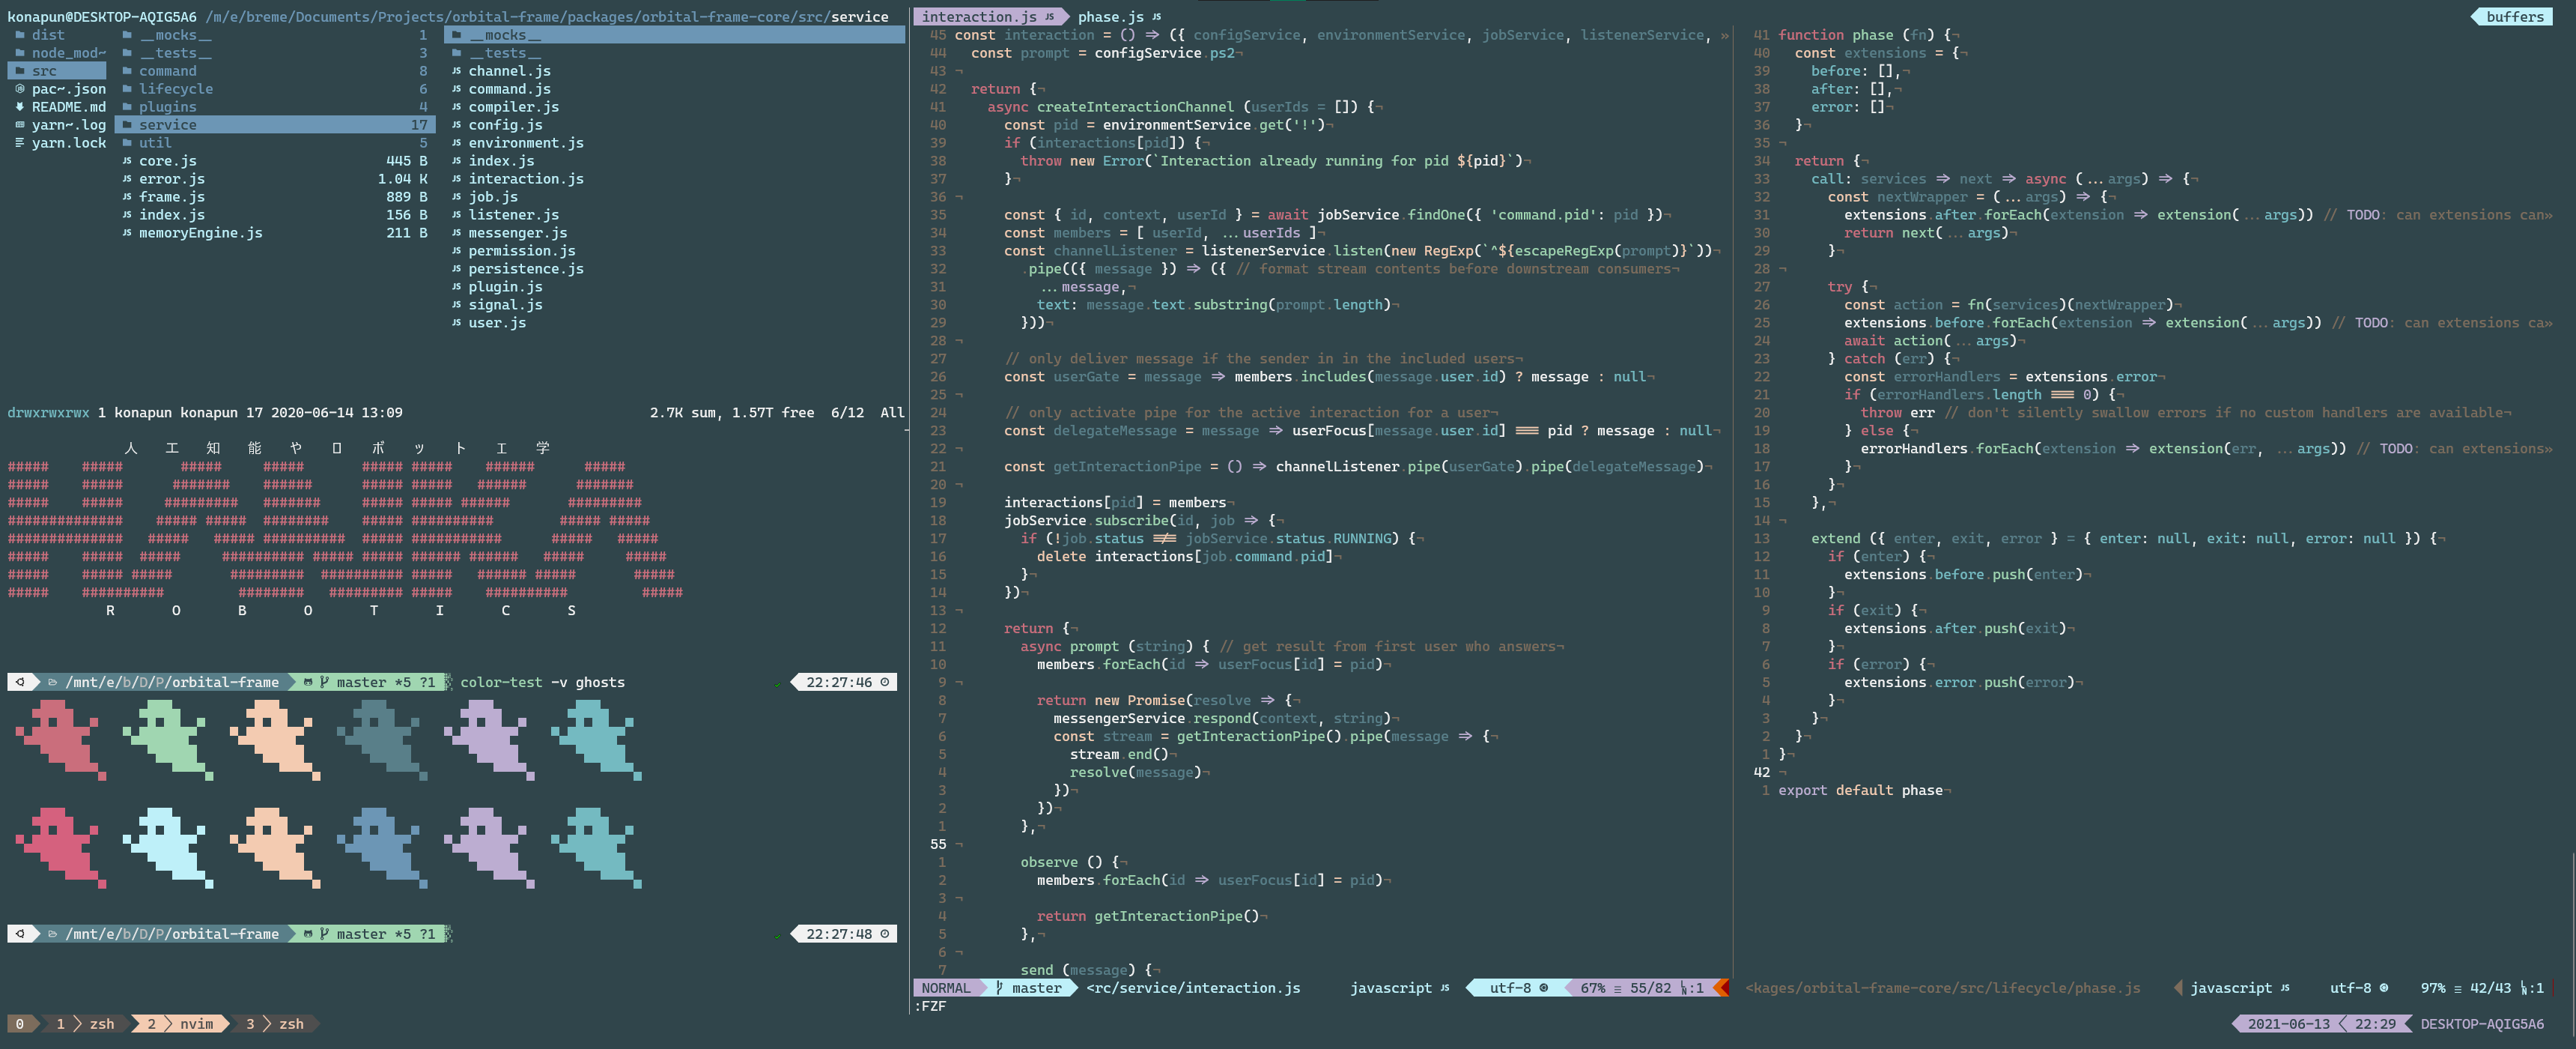Click the :FZF command line
This screenshot has height=1049, width=2576.
click(930, 1006)
